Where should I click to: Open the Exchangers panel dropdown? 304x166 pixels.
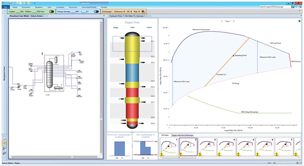[144, 11]
